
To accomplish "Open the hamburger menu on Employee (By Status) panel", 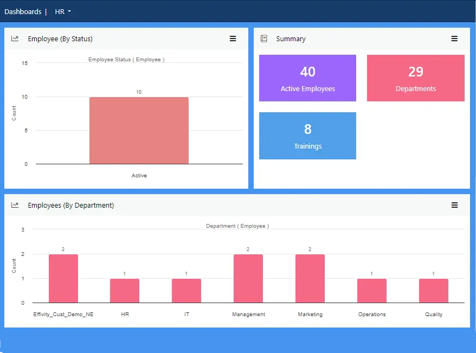I will click(x=233, y=38).
